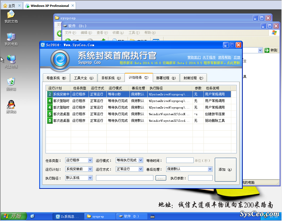Click the 转到 button in 软件 (D:) window

click(271, 50)
